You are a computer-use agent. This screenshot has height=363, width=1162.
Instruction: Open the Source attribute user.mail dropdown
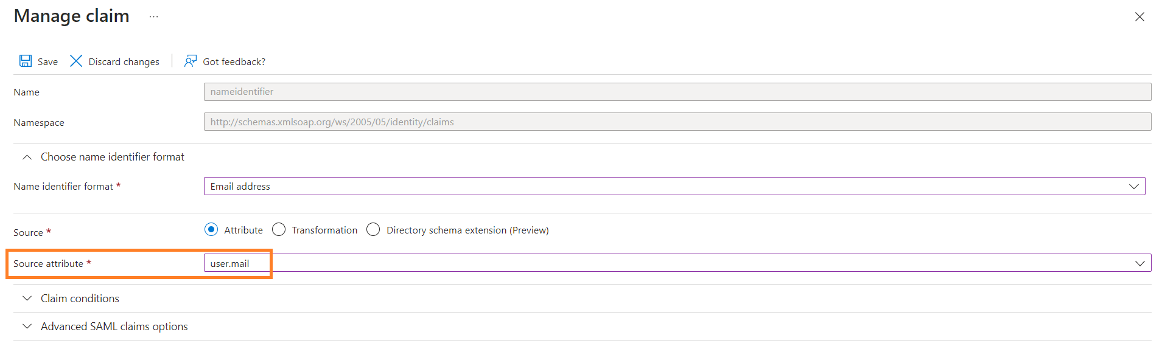tap(677, 263)
